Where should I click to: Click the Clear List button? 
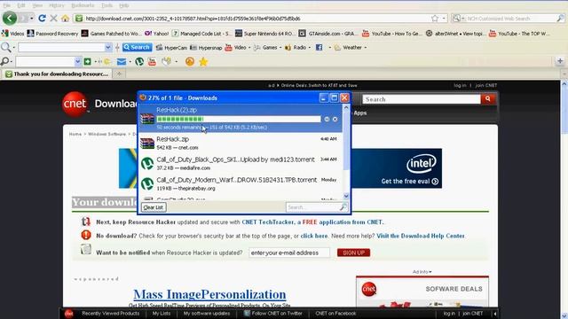tap(154, 207)
